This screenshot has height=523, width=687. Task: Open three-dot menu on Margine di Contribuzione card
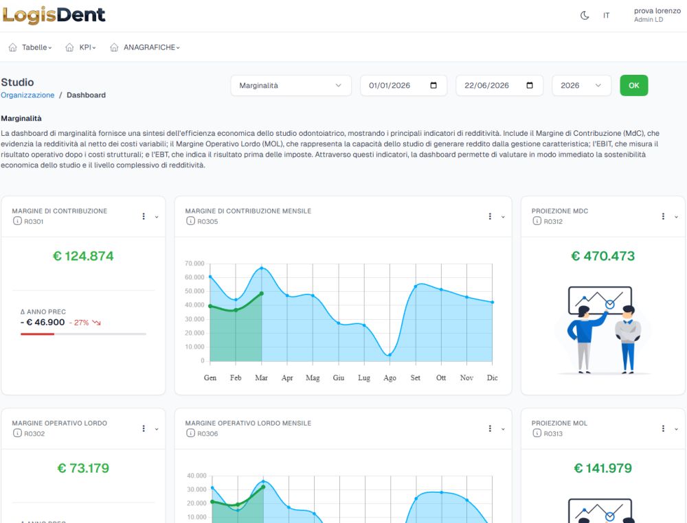[144, 216]
